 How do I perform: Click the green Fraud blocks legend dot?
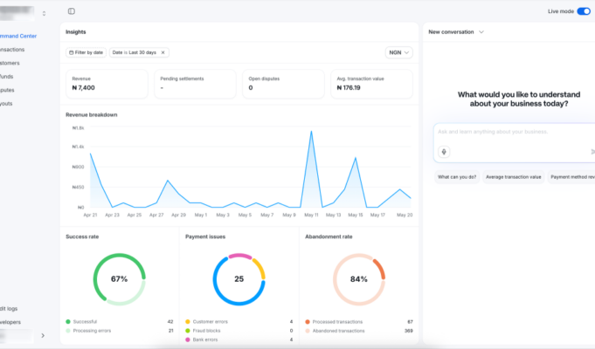188,331
